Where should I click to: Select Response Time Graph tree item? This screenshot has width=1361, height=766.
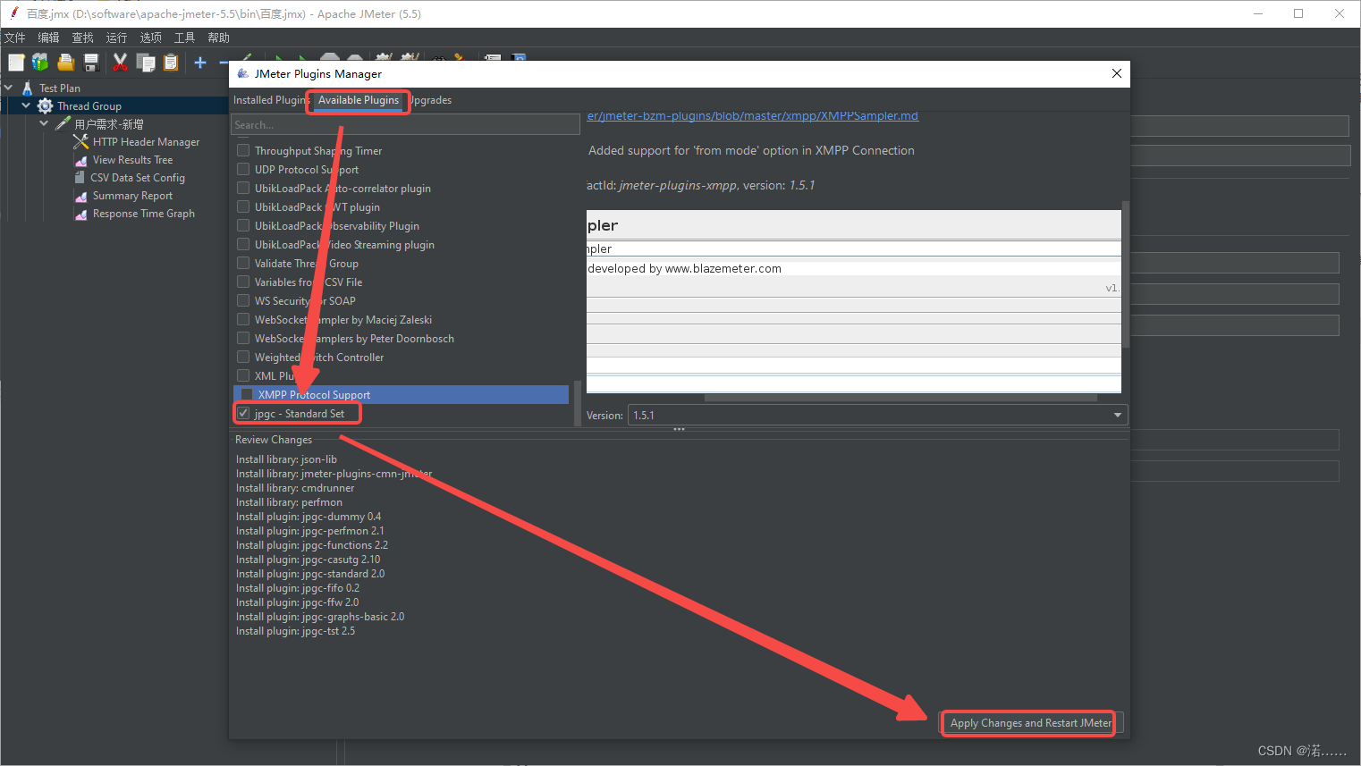[143, 214]
